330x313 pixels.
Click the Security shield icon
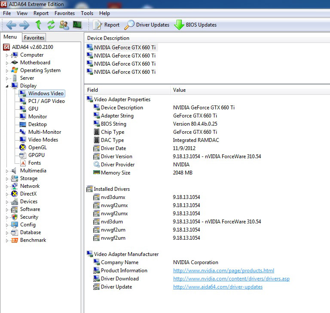[14, 217]
